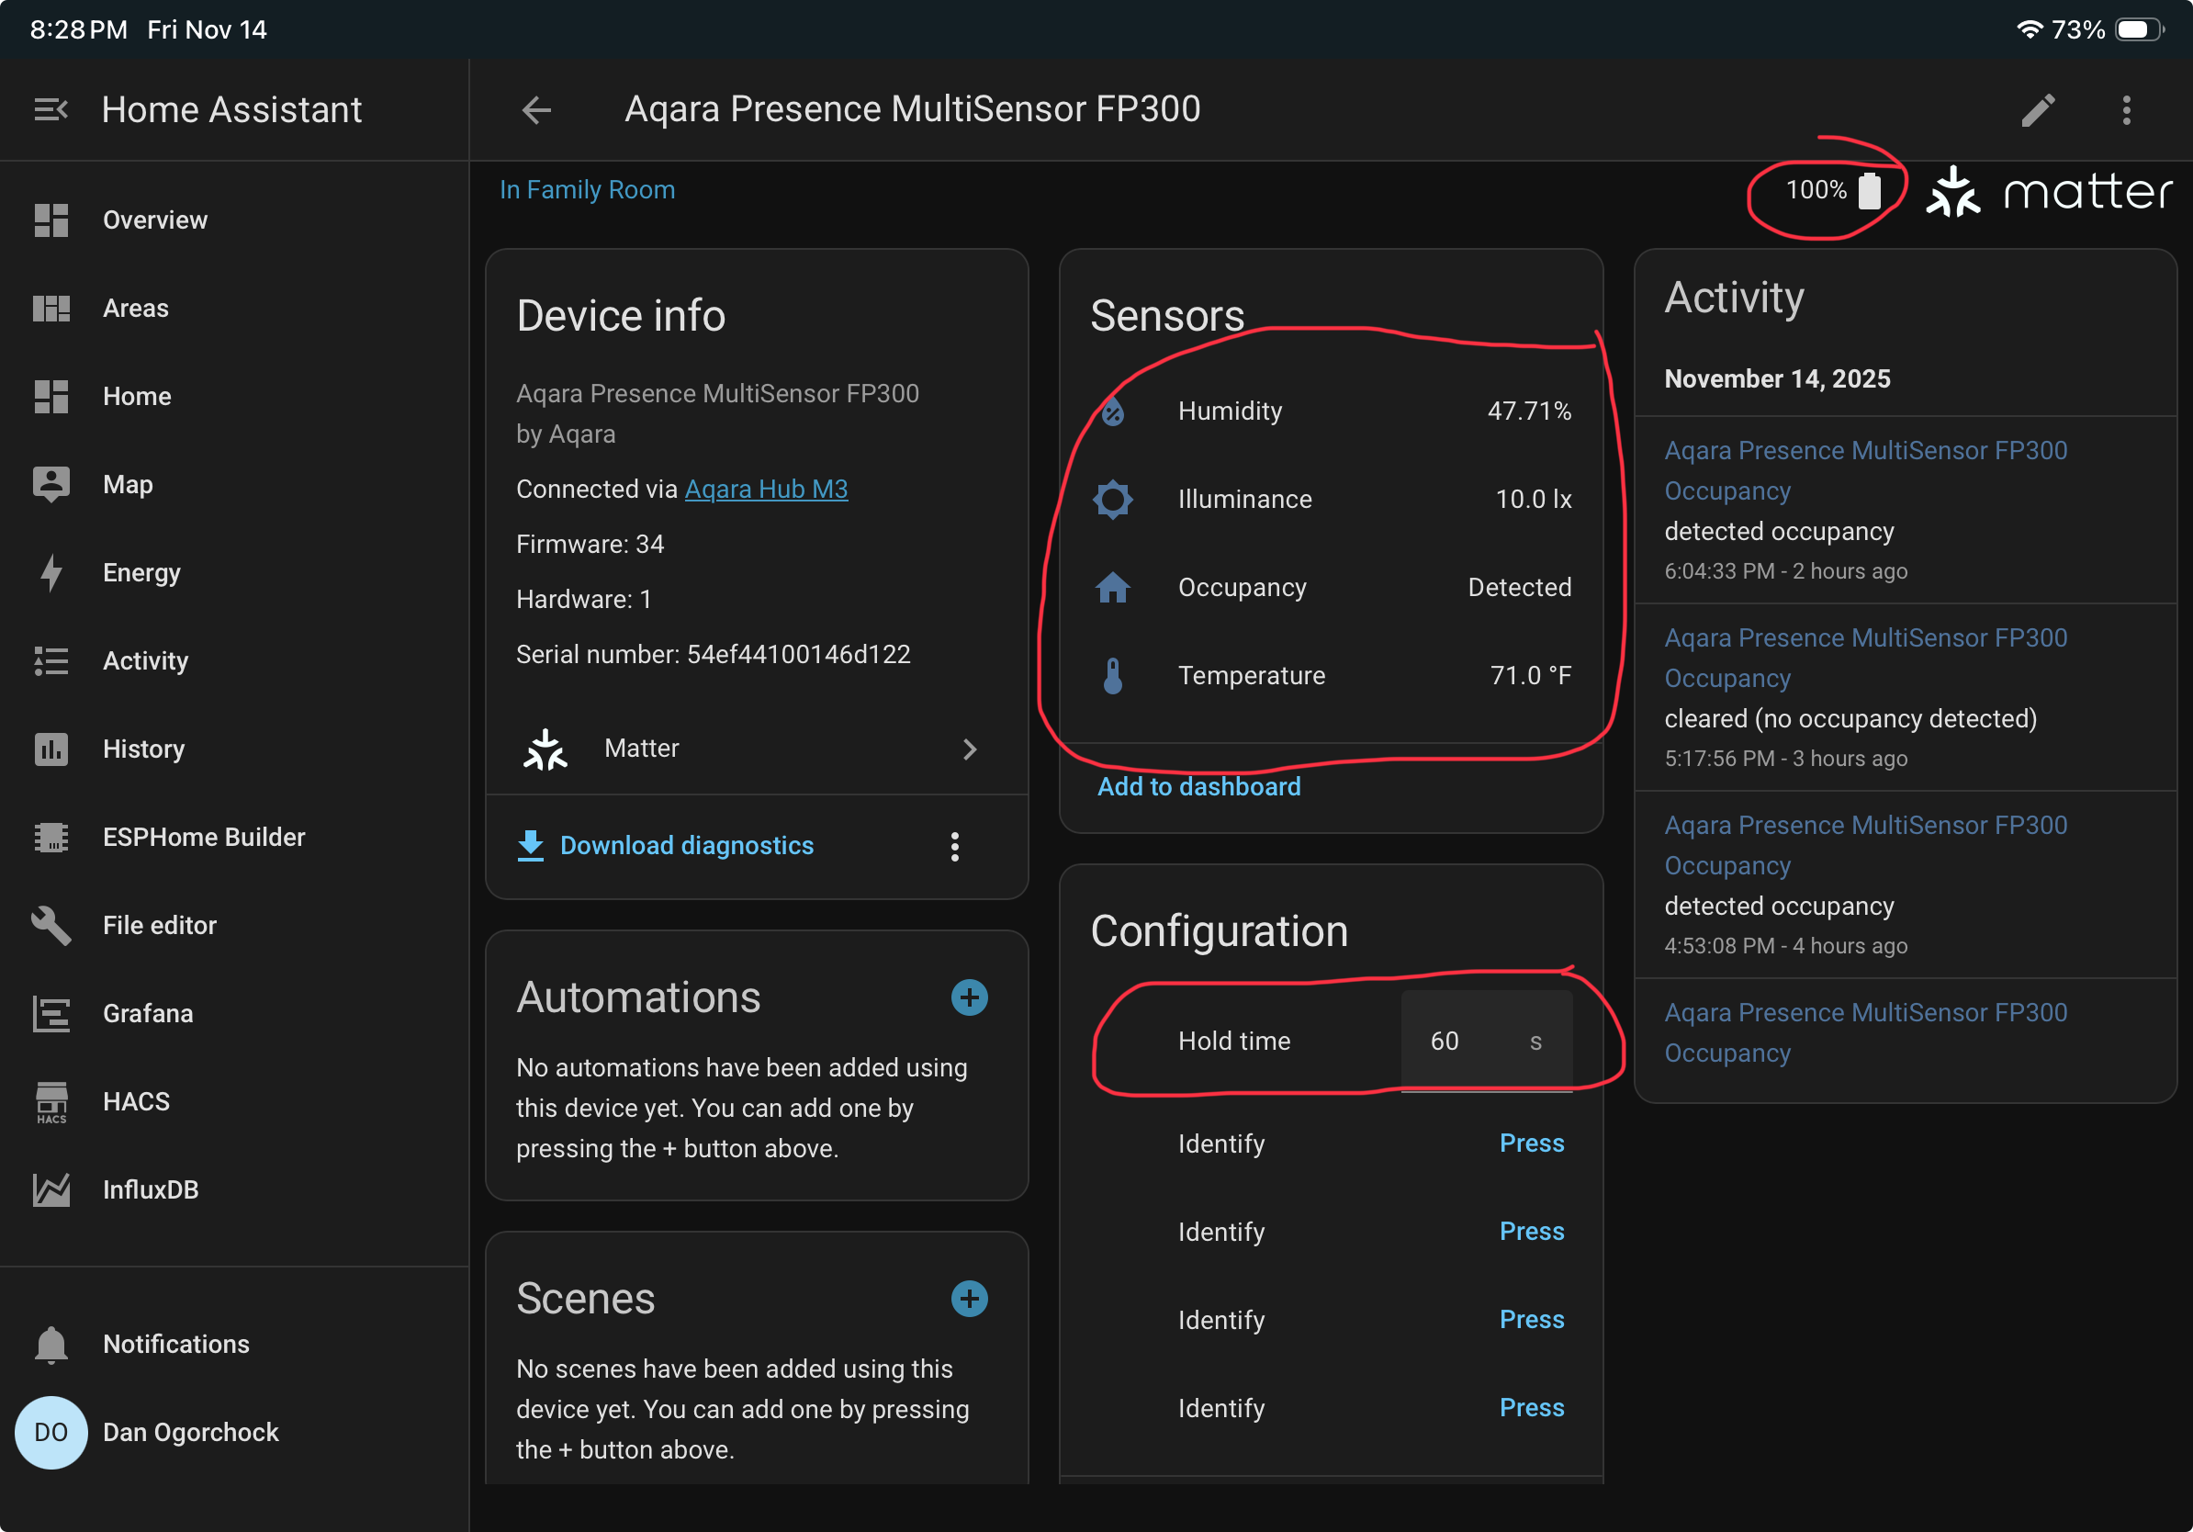Open Device info three-dot menu
This screenshot has width=2193, height=1532.
954,846
